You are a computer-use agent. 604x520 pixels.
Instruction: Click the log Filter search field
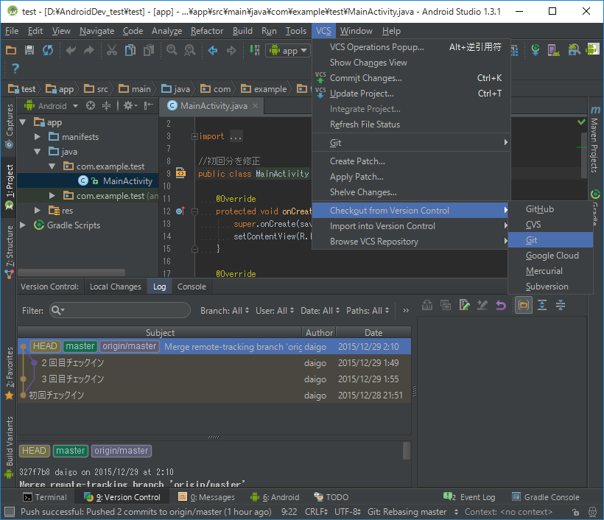120,311
